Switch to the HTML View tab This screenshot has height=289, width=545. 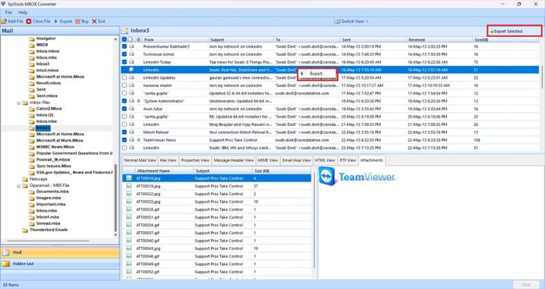325,160
